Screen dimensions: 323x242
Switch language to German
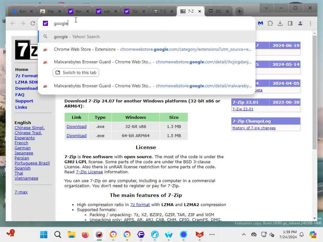click(x=22, y=148)
